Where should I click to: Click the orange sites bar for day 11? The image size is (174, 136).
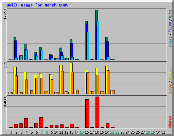(x=62, y=83)
